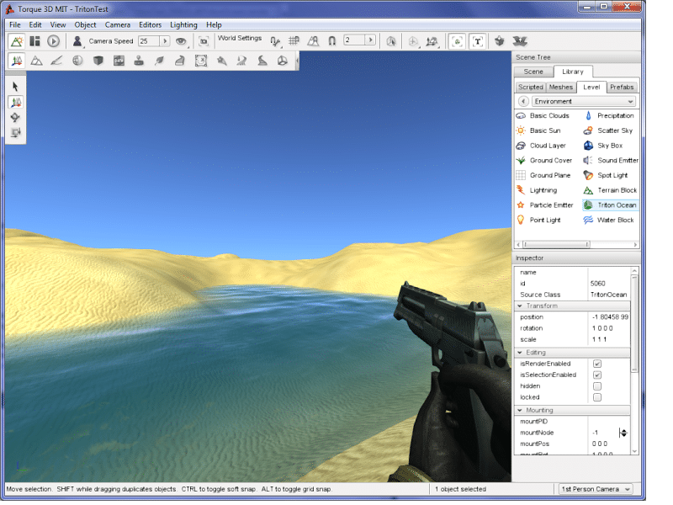This screenshot has height=505, width=673.
Task: Open the File menu
Action: tap(15, 25)
